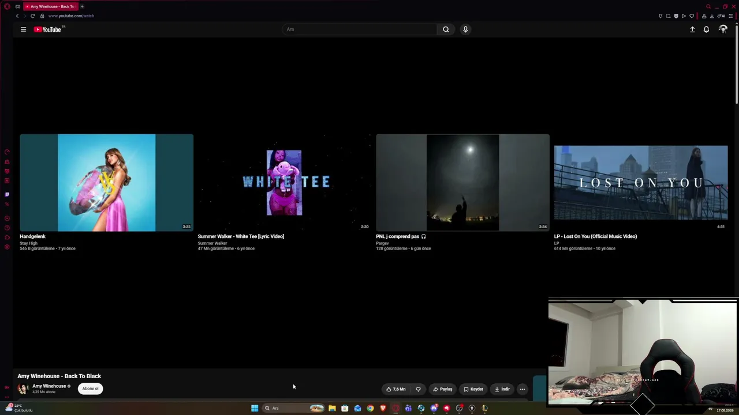The image size is (739, 415).
Task: Download video with the İndir button
Action: (502, 389)
